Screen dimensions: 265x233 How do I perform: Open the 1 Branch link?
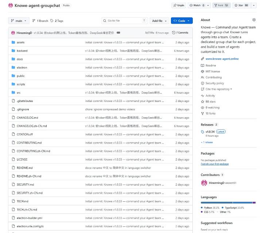point(40,21)
